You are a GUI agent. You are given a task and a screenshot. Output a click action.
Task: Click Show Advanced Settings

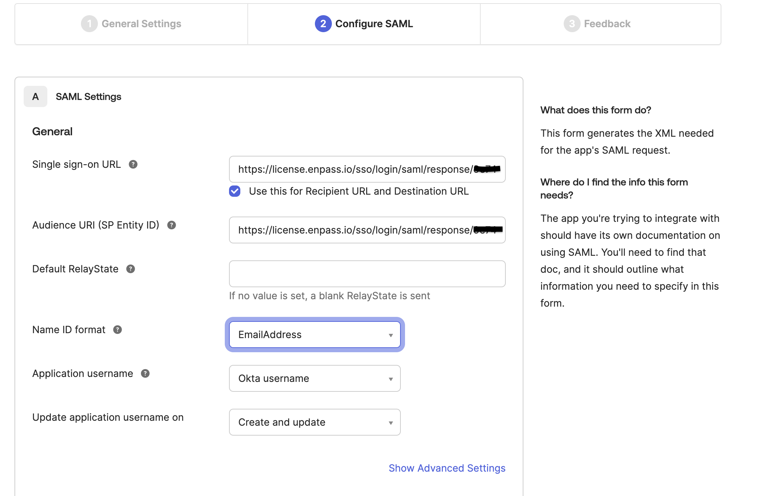click(x=447, y=468)
